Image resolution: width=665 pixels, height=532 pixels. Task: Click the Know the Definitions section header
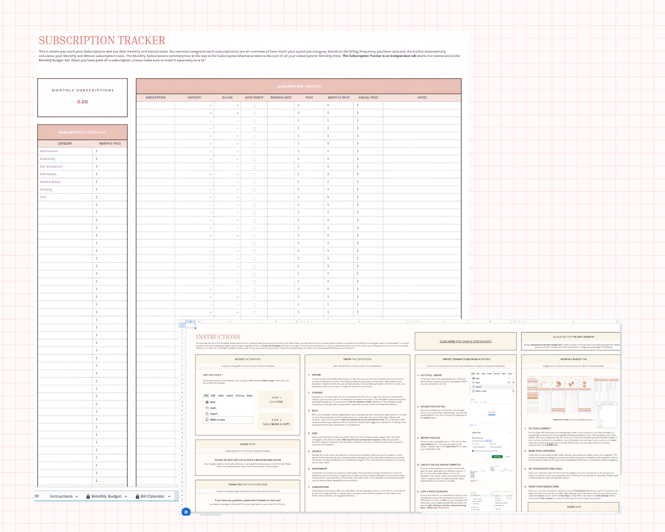pyautogui.click(x=358, y=359)
